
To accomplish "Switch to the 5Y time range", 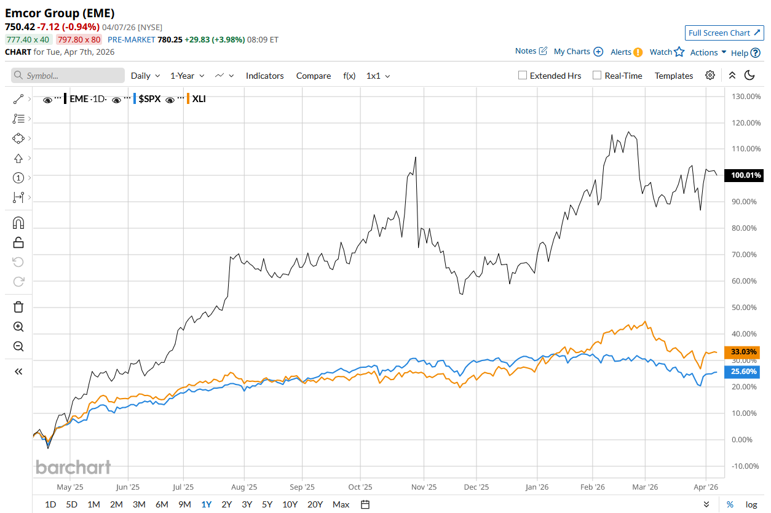I will (267, 504).
